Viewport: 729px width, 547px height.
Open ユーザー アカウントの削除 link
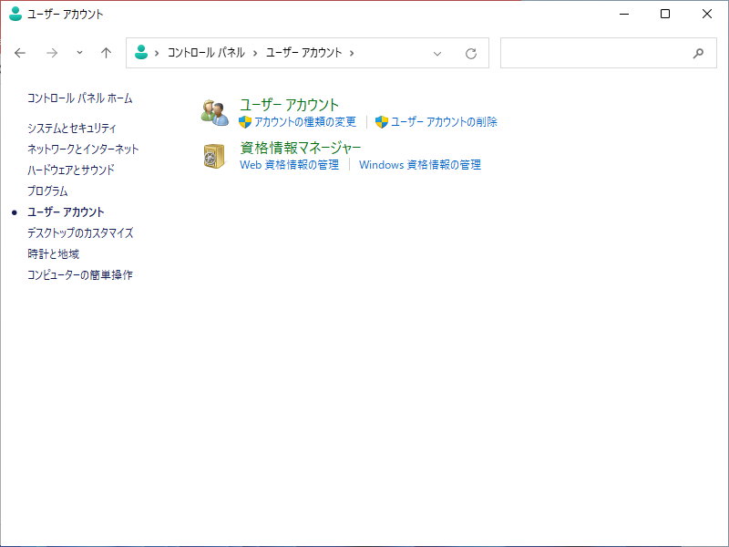(x=444, y=122)
